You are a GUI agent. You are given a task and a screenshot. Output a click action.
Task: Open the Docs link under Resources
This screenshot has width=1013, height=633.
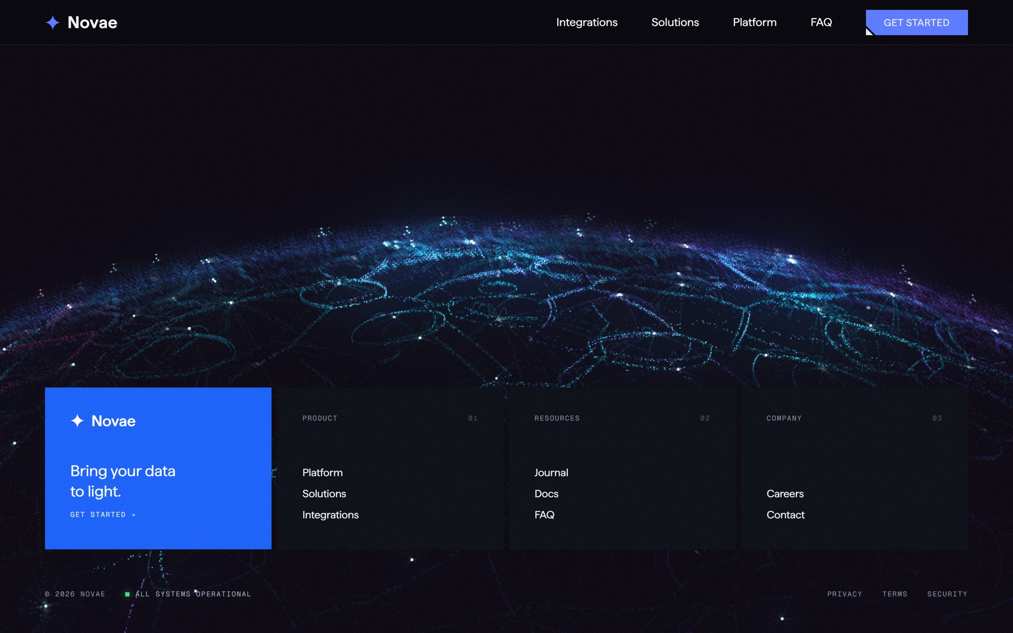[547, 494]
